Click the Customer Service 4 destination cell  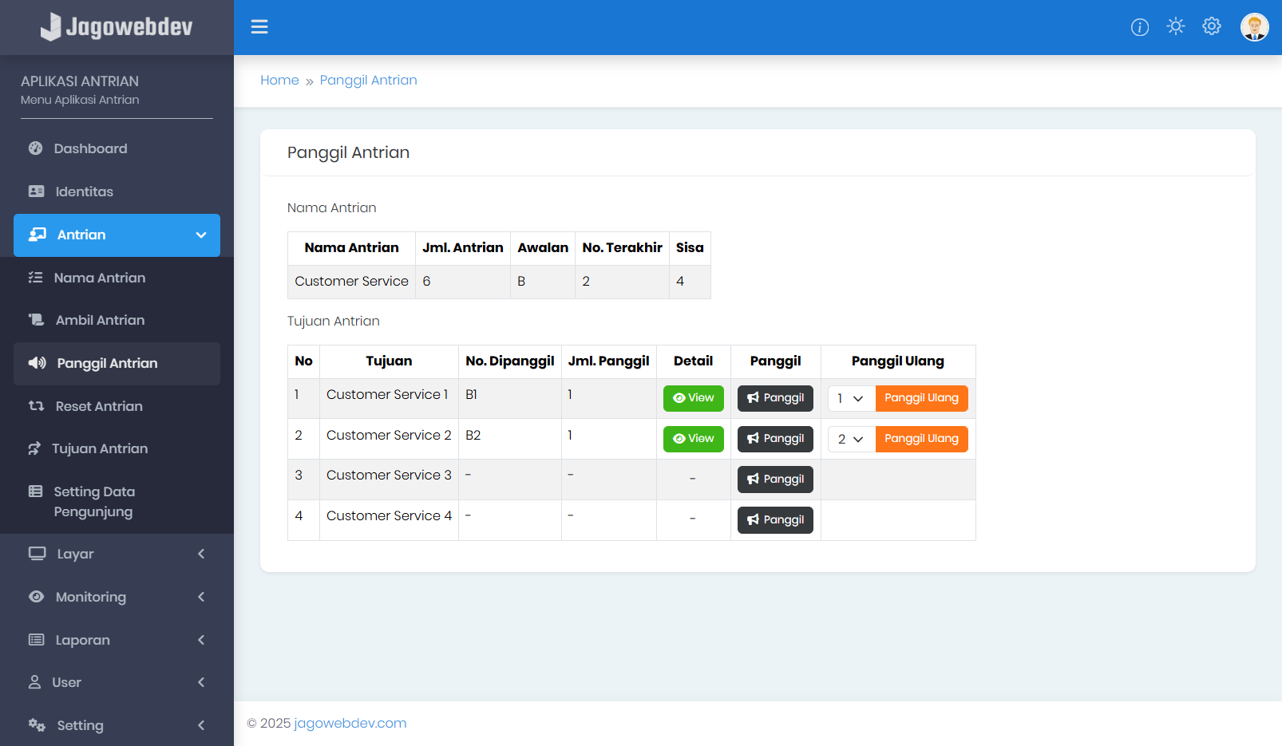[x=389, y=520]
